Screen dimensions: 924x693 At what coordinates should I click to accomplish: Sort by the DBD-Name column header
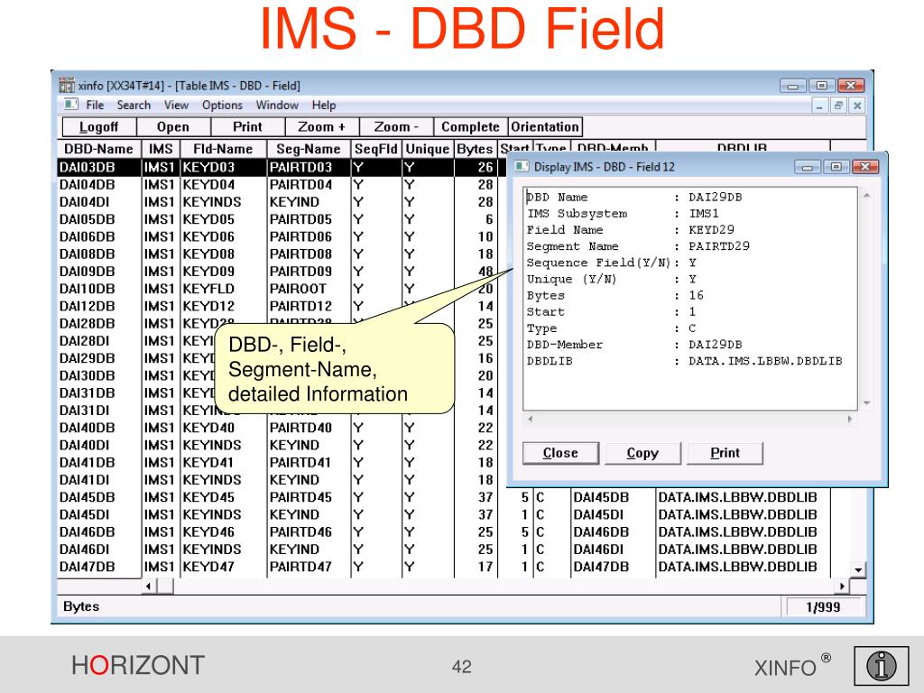coord(98,149)
